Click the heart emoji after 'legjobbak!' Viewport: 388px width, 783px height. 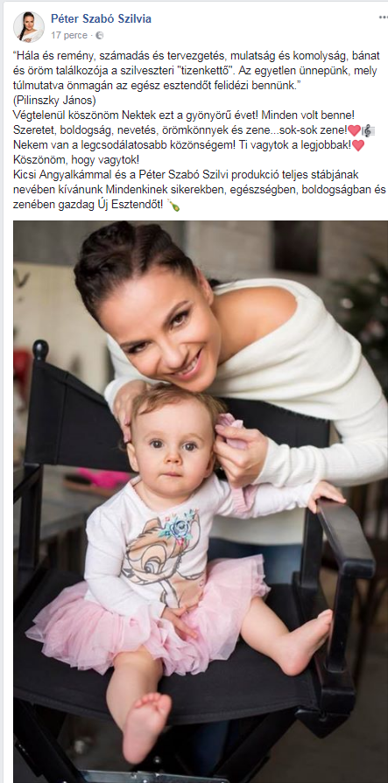[x=358, y=146]
